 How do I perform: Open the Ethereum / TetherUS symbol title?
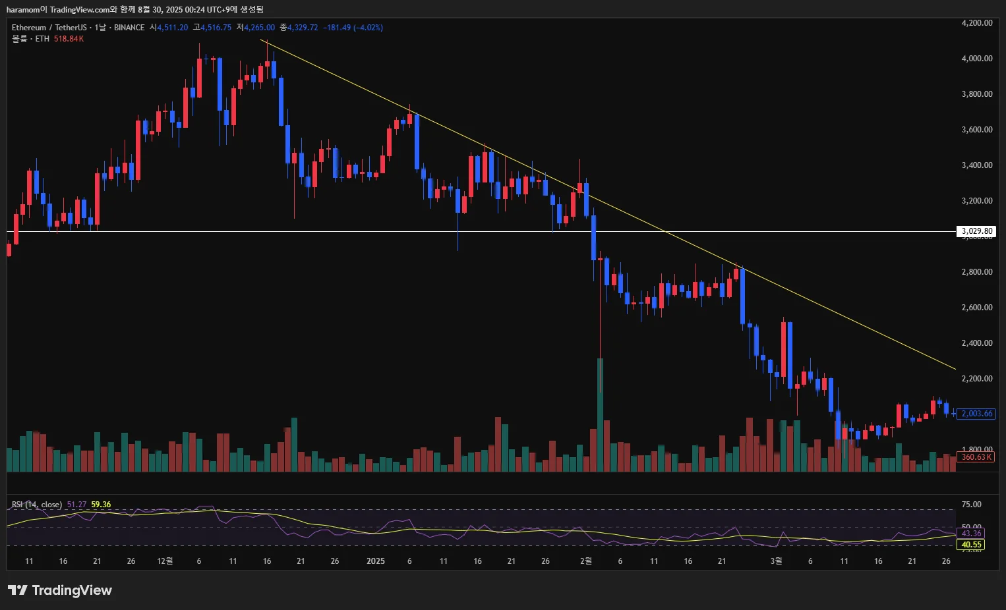click(49, 28)
